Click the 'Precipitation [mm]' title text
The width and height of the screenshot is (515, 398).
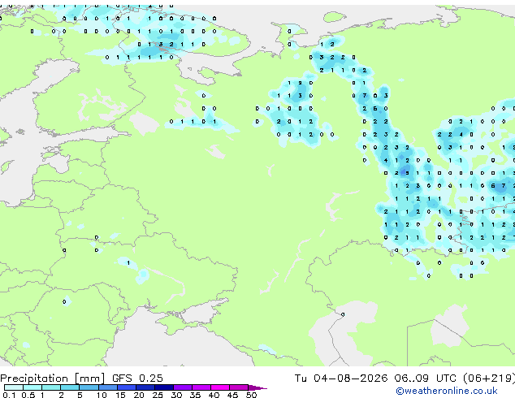(53, 379)
